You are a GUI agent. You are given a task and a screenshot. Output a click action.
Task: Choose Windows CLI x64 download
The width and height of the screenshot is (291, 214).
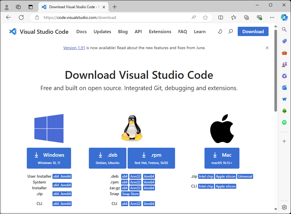[x=56, y=204]
